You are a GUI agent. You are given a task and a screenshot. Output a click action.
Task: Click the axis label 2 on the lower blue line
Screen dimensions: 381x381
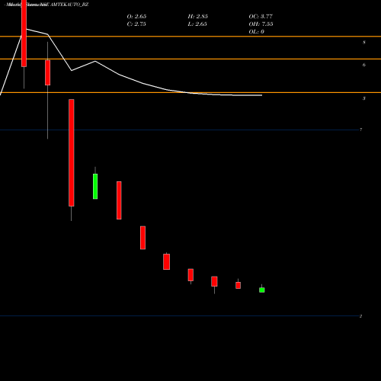click(360, 316)
